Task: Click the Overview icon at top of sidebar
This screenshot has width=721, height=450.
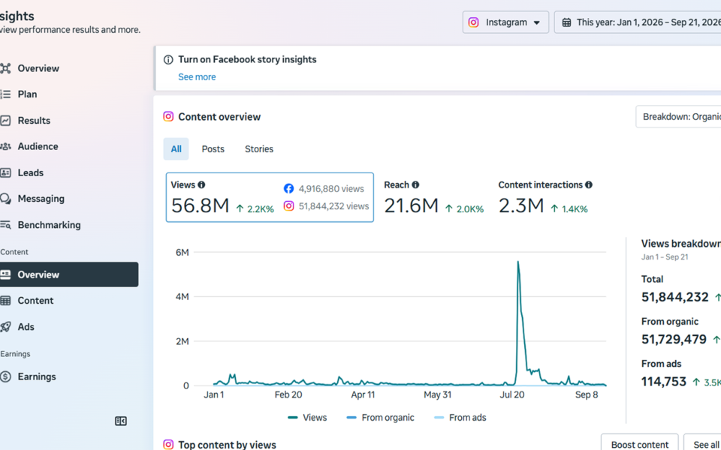Action: point(5,68)
